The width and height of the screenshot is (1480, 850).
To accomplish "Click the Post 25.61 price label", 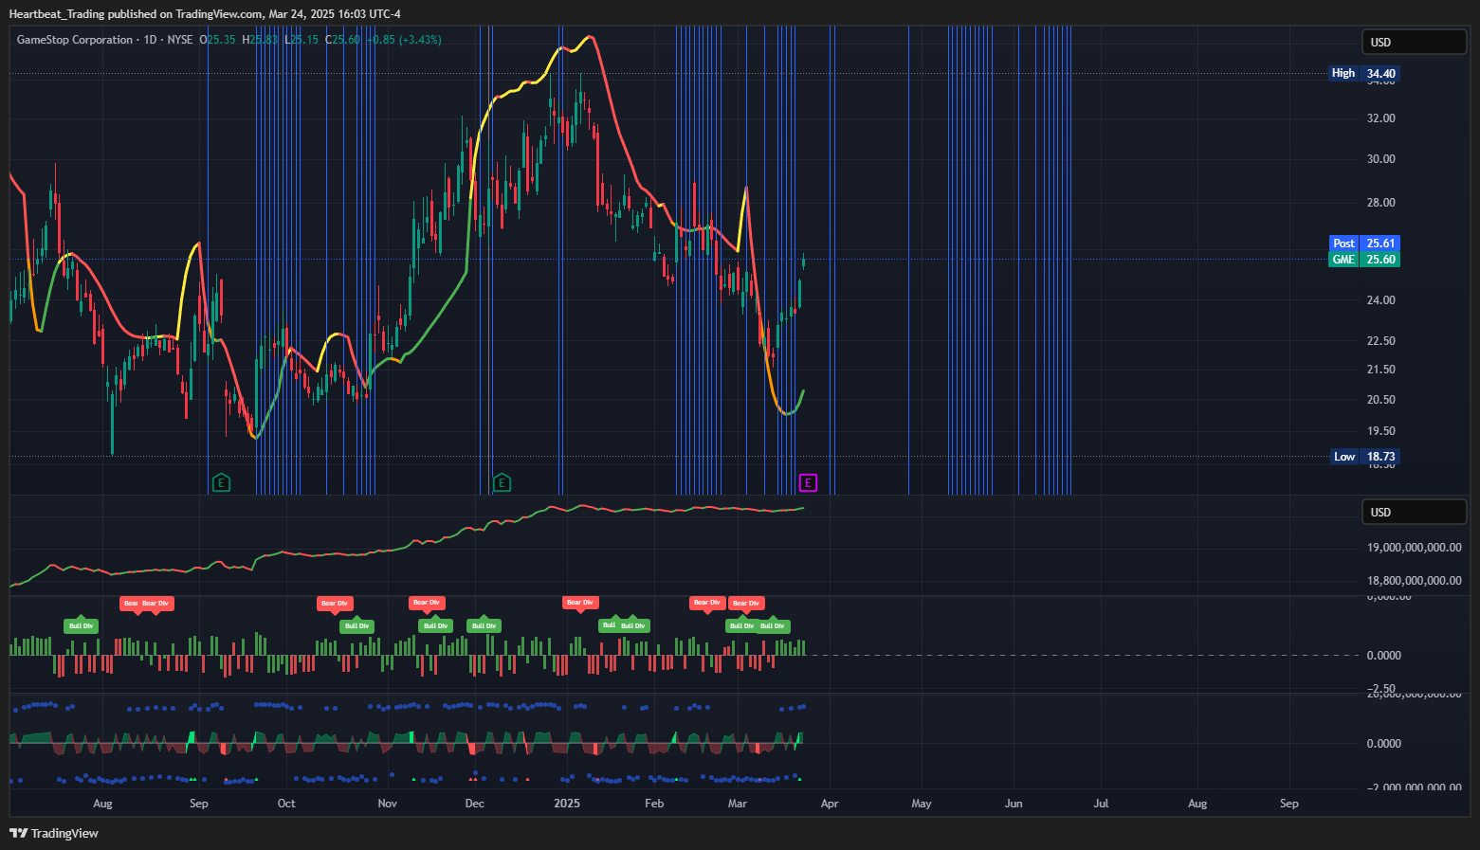I will click(1363, 244).
